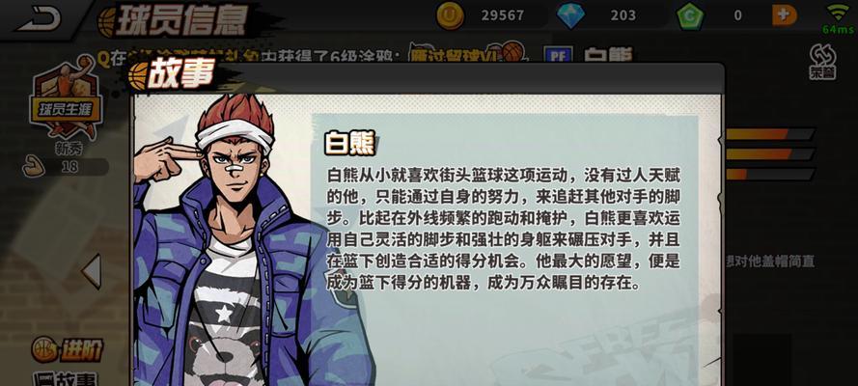The height and width of the screenshot is (386, 858).
Task: Tap the back arrow icon
Action: tap(39, 18)
